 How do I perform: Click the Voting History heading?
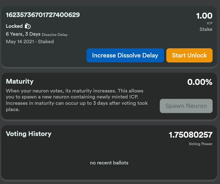pyautogui.click(x=29, y=134)
